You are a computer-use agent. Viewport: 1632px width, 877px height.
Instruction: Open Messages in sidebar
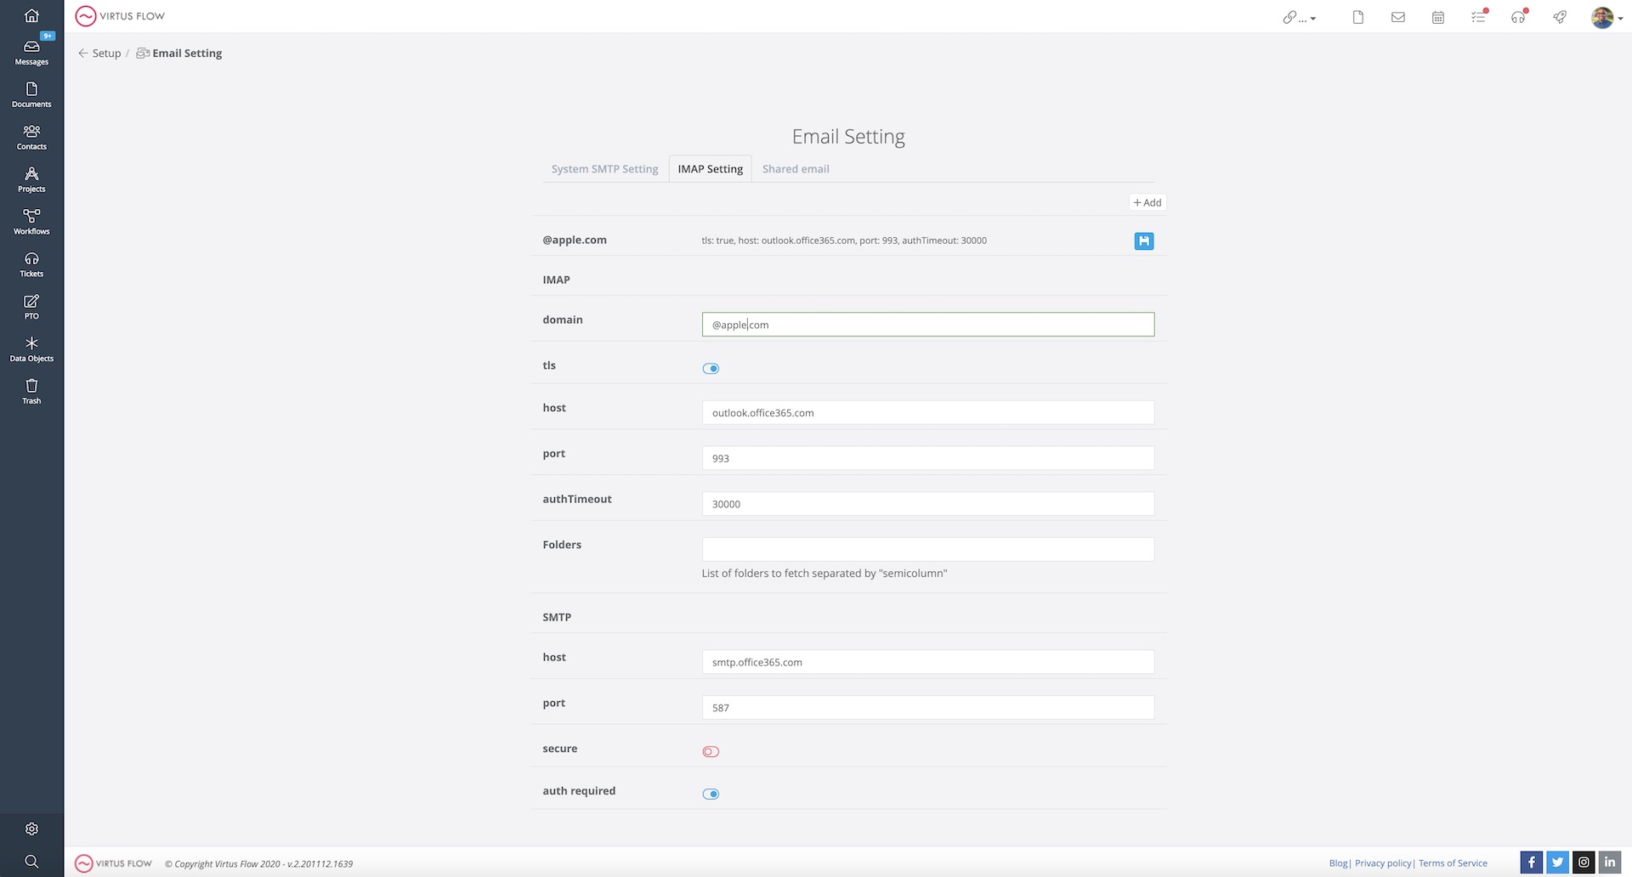click(31, 51)
